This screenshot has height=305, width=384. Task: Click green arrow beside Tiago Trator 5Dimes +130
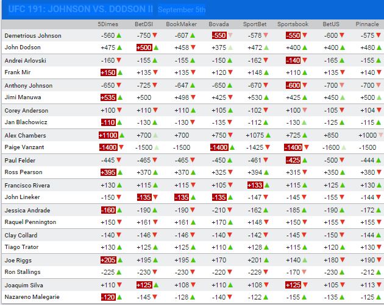(119, 247)
